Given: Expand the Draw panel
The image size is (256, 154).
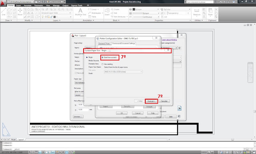Looking at the screenshot, I should click(x=8, y=20).
